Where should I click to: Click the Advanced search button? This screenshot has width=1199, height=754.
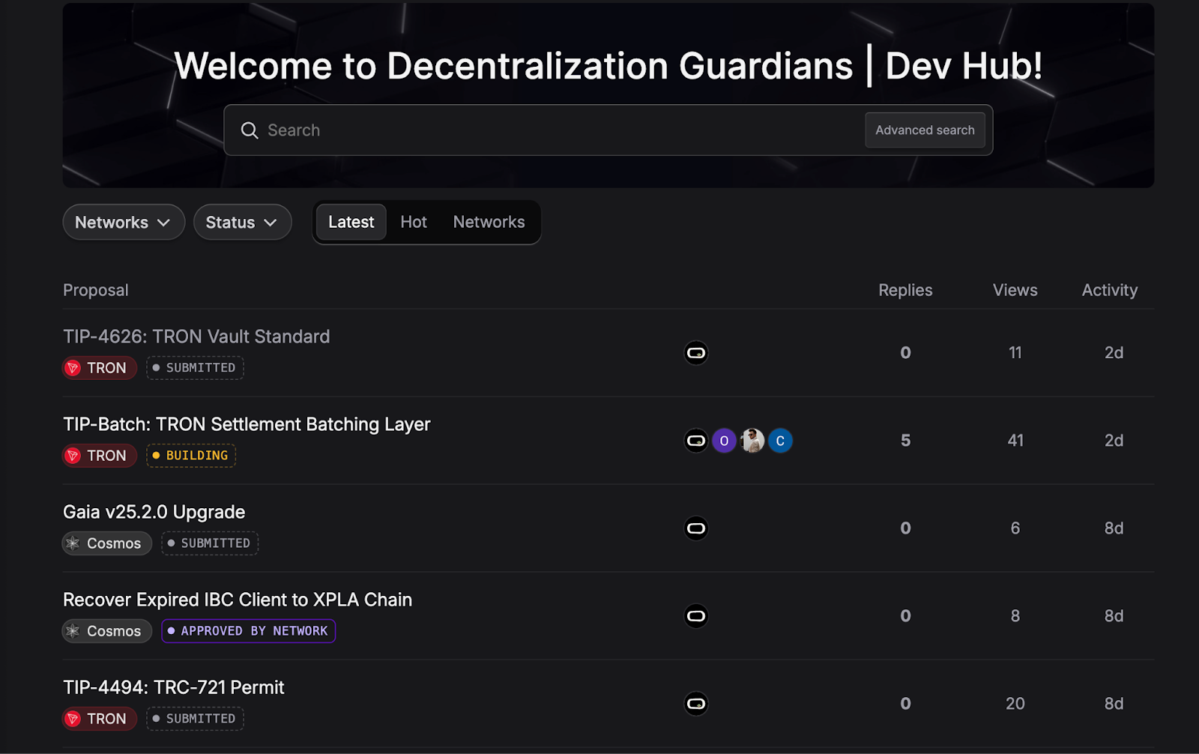[x=925, y=130]
